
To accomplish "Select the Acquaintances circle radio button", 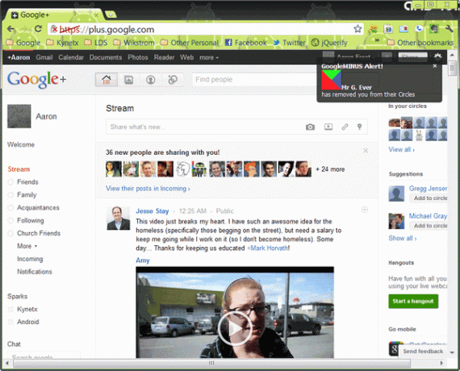I will click(x=10, y=207).
